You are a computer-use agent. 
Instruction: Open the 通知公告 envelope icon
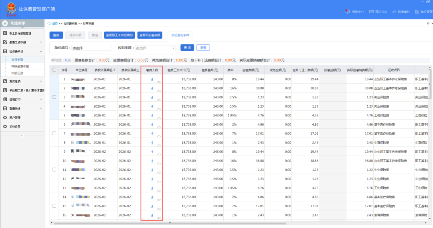372,12
